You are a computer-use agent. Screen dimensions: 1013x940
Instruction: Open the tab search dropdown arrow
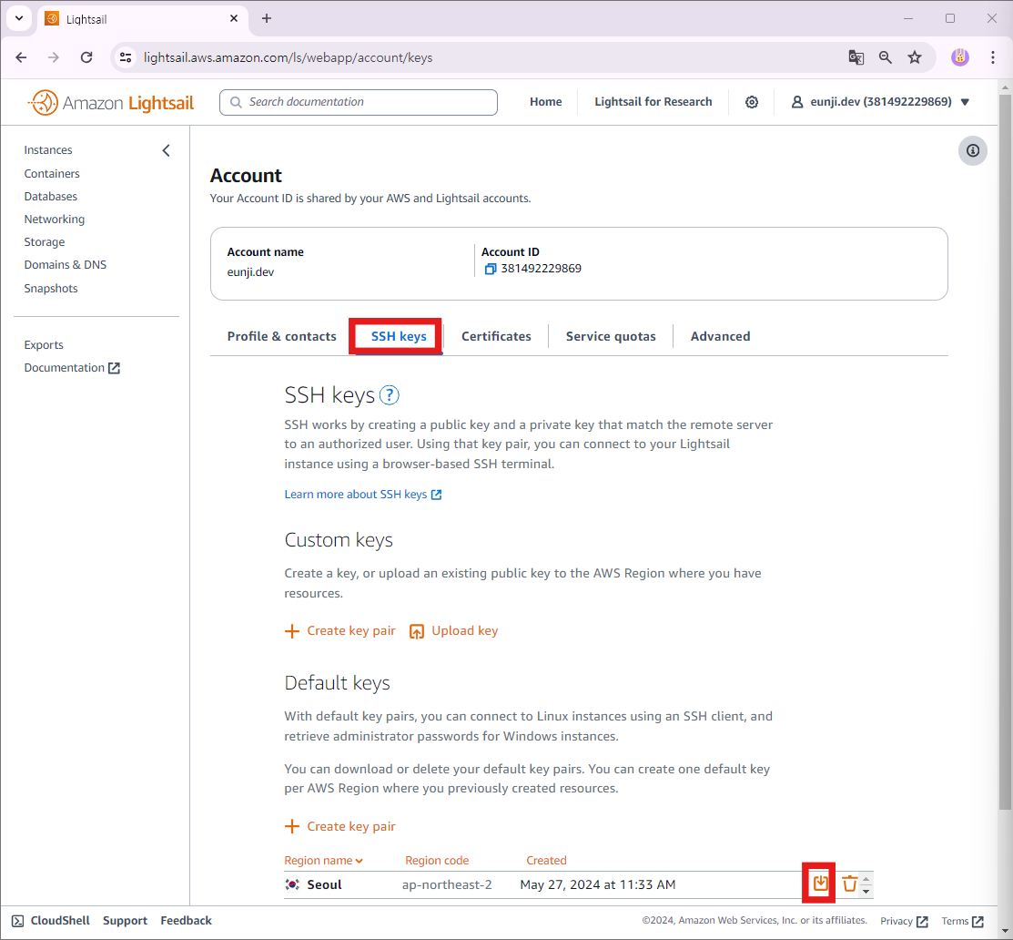[x=19, y=18]
